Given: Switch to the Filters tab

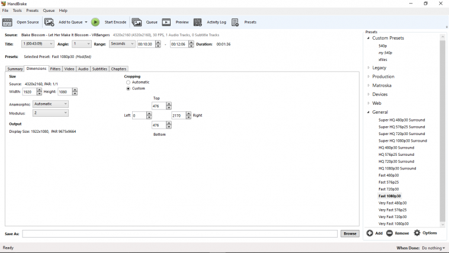Looking at the screenshot, I should pos(55,69).
